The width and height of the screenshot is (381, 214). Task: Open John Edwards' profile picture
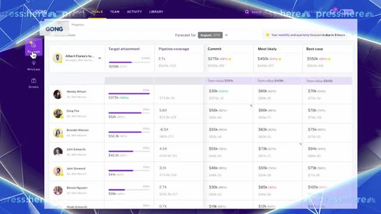(x=58, y=152)
